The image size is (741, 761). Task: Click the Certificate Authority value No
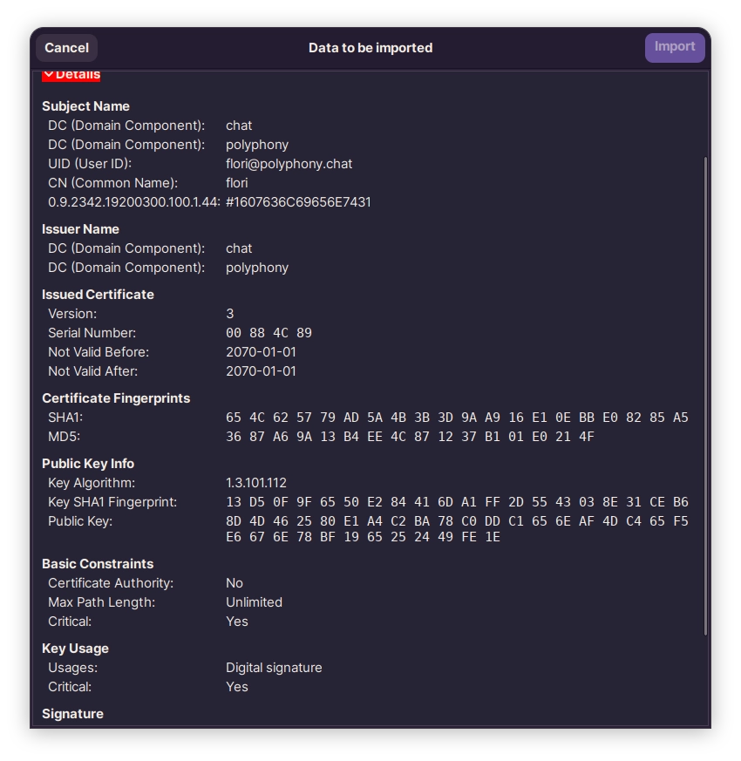[233, 582]
